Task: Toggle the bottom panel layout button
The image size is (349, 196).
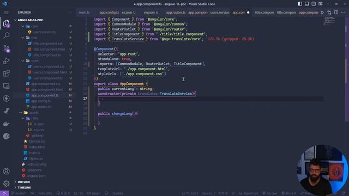Action: pyautogui.click(x=306, y=4)
